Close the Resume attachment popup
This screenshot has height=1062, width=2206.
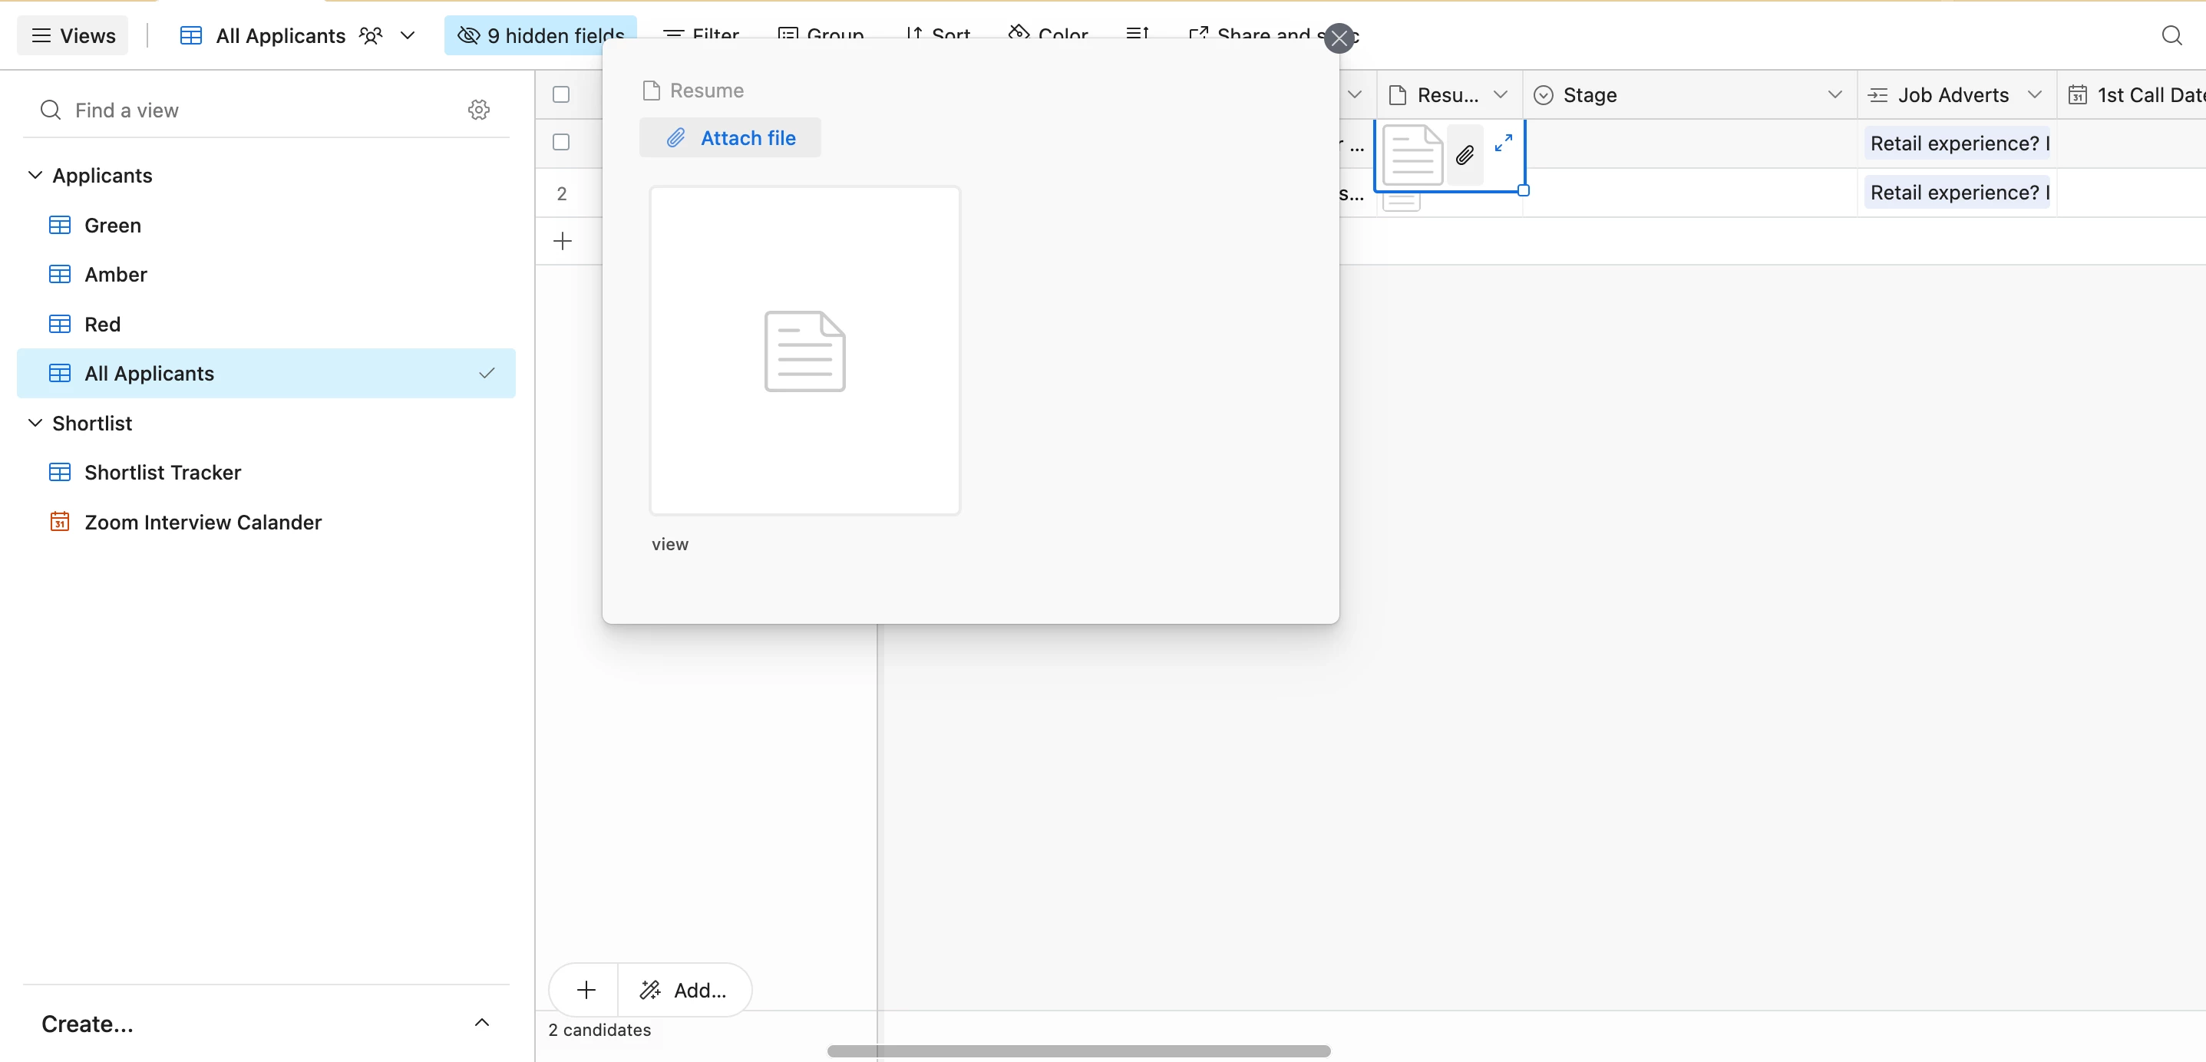(x=1339, y=38)
